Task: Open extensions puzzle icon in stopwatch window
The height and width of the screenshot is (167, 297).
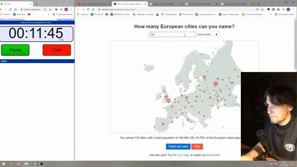Action: pyautogui.click(x=56, y=9)
